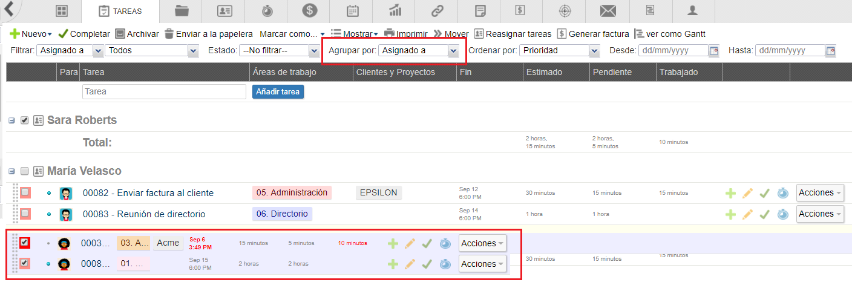The width and height of the screenshot is (852, 285).
Task: Open the Estado filter dropdown
Action: click(279, 51)
